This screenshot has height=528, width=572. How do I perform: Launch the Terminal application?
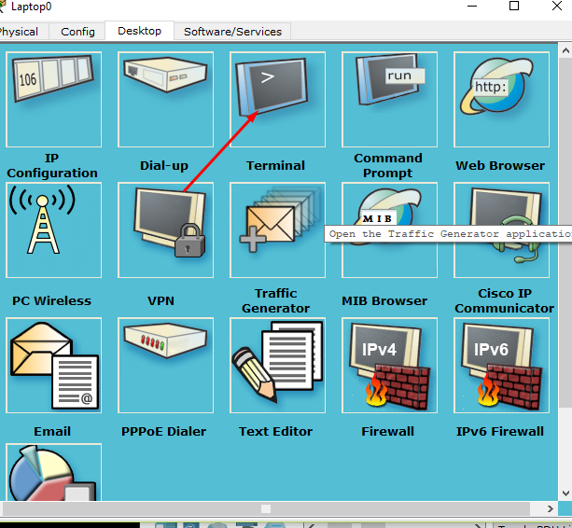point(278,99)
